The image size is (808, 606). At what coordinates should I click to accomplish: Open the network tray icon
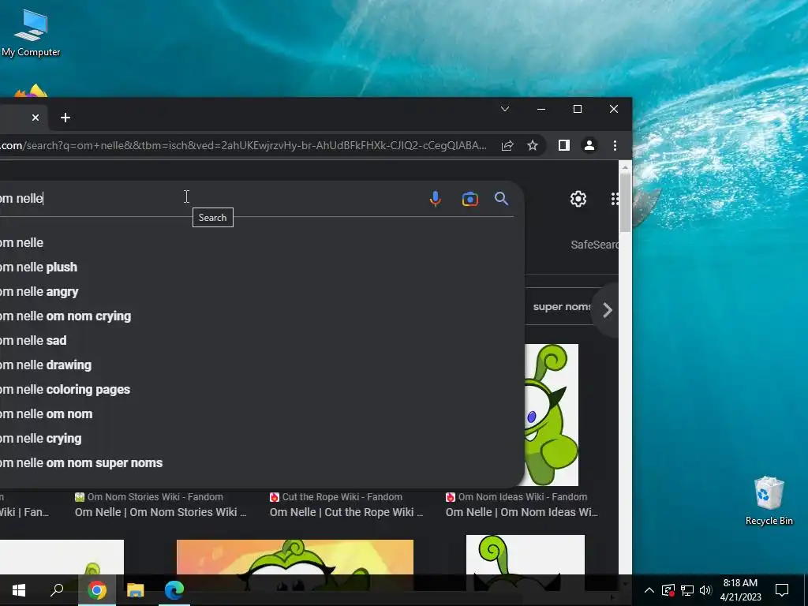(687, 590)
